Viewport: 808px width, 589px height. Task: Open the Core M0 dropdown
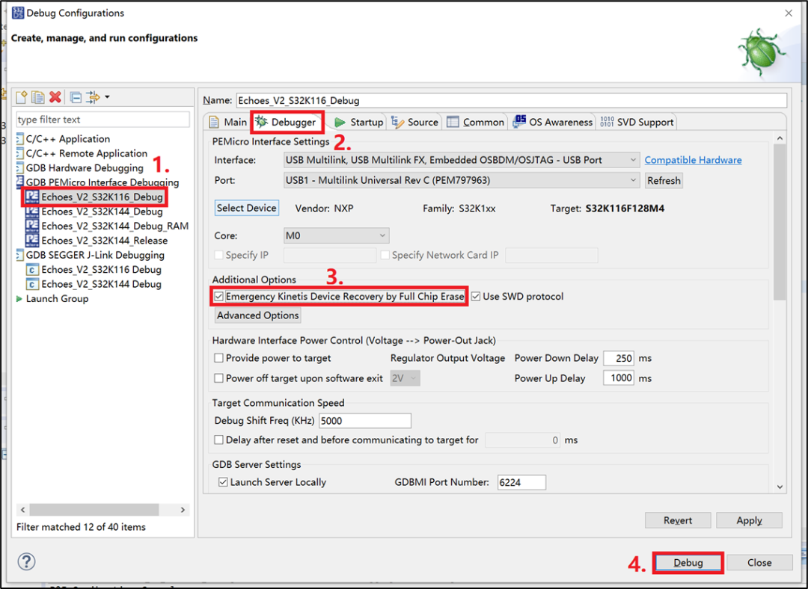[337, 235]
